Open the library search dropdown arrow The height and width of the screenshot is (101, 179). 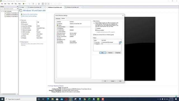[x=17, y=9]
